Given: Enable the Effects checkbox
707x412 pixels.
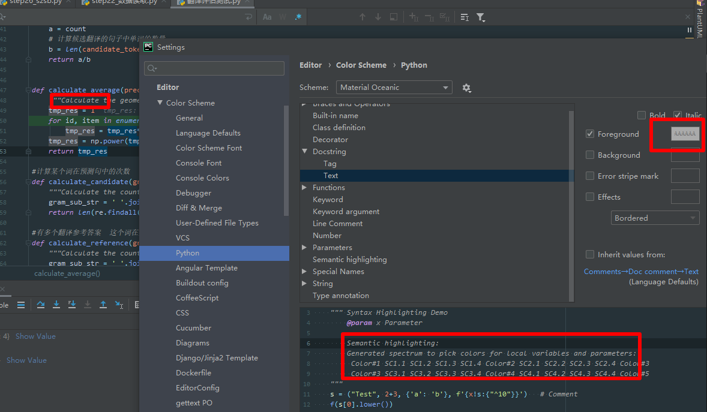Looking at the screenshot, I should [590, 197].
